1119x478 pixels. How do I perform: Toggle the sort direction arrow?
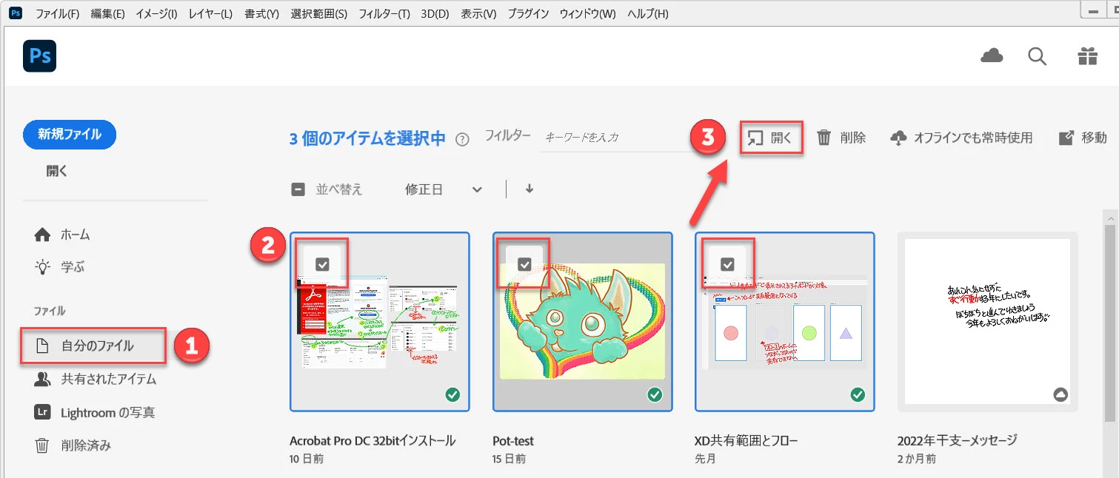(530, 189)
